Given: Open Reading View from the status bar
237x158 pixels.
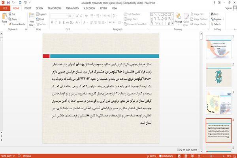Looking at the screenshot, I should [x=192, y=156].
